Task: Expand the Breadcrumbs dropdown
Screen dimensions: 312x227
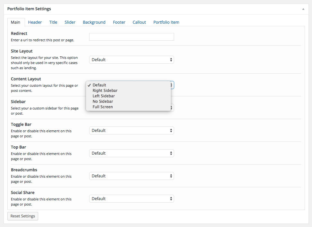Action: [x=131, y=176]
